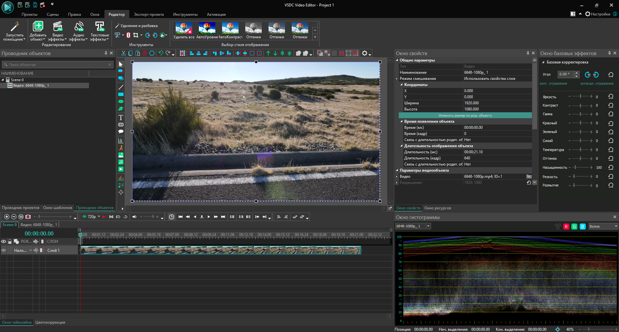Image resolution: width=619 pixels, height=332 pixels.
Task: Pin the Окно свойств panel
Action: click(x=528, y=53)
